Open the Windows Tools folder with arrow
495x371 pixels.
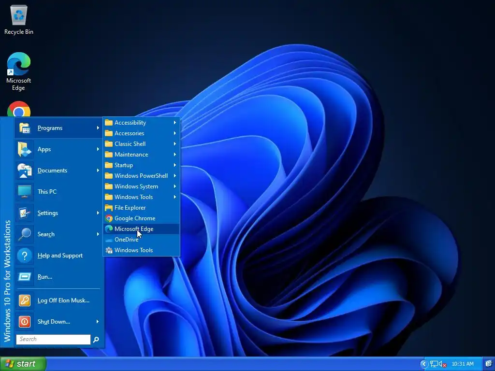[142, 197]
